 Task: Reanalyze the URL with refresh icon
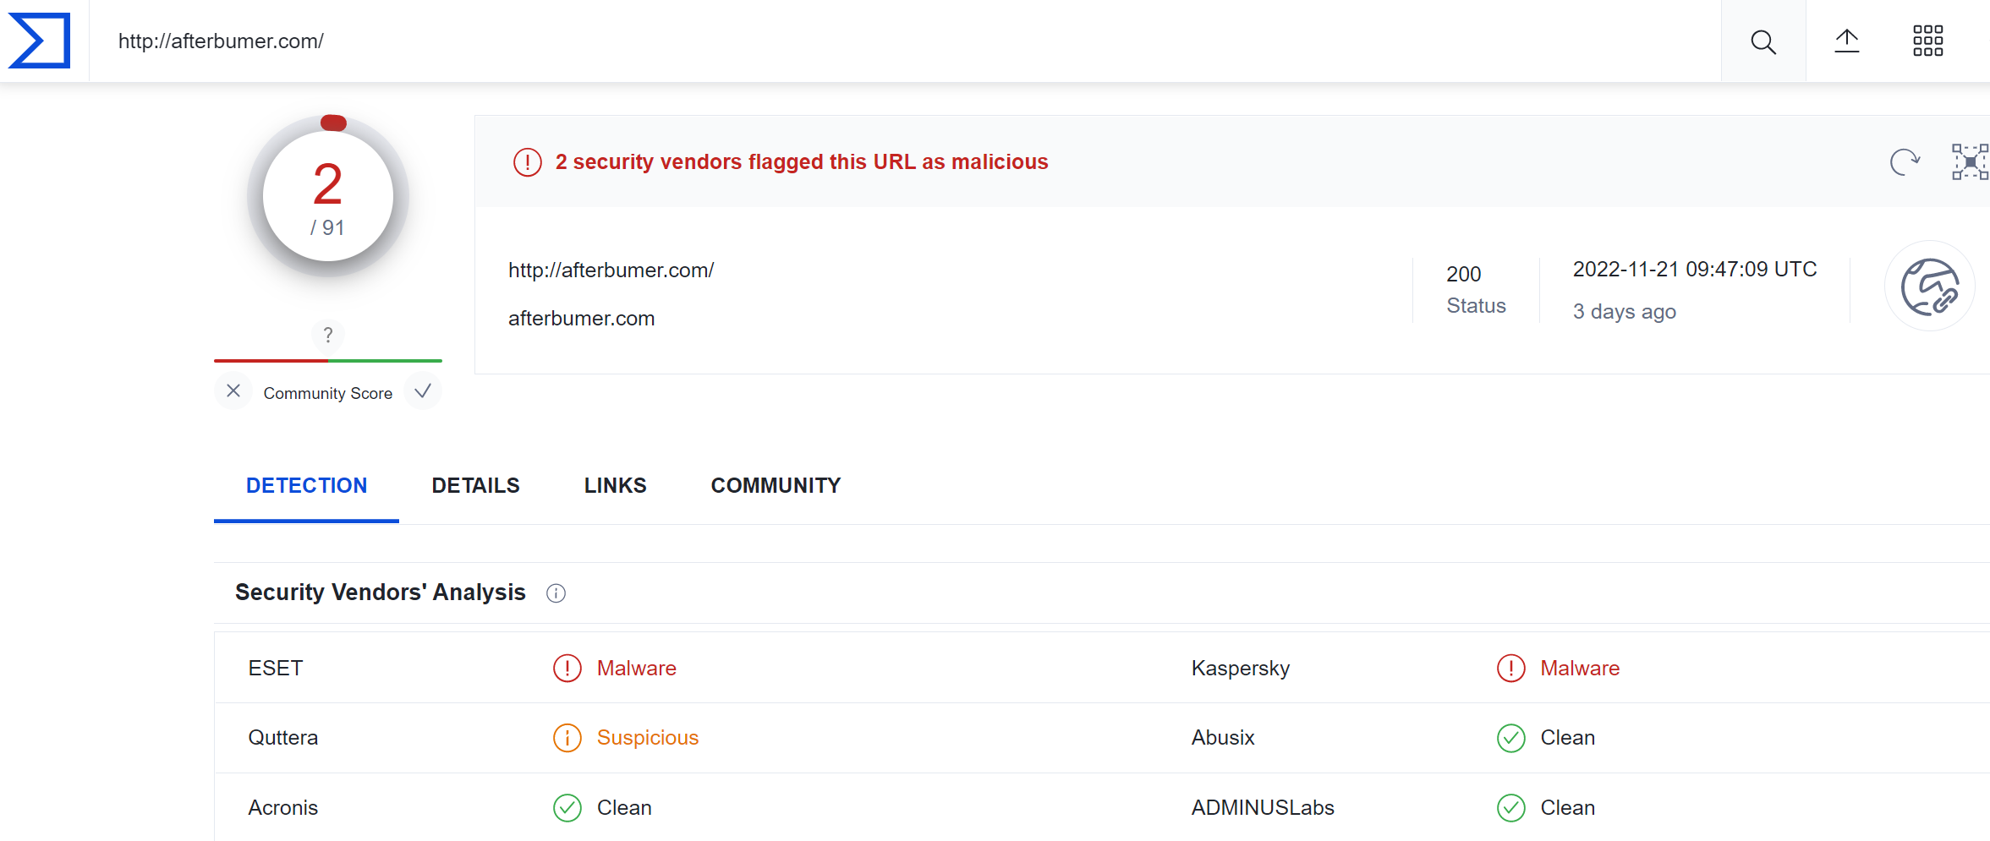point(1904,161)
